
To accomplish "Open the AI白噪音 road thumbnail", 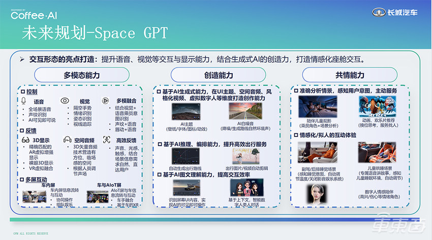I will [x=245, y=111].
